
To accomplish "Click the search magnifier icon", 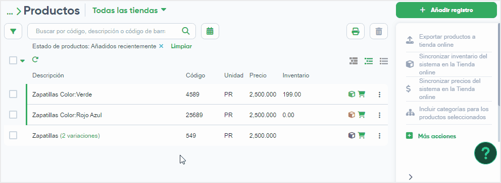I will pyautogui.click(x=186, y=31).
